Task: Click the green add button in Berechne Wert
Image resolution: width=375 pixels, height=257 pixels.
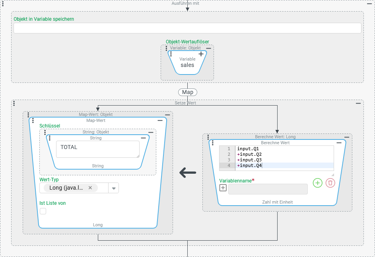Action: point(317,183)
